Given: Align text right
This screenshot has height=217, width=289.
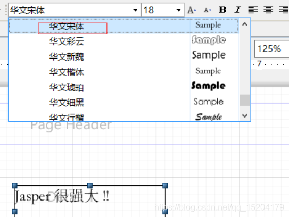Looking at the screenshot, I should coord(284,10).
